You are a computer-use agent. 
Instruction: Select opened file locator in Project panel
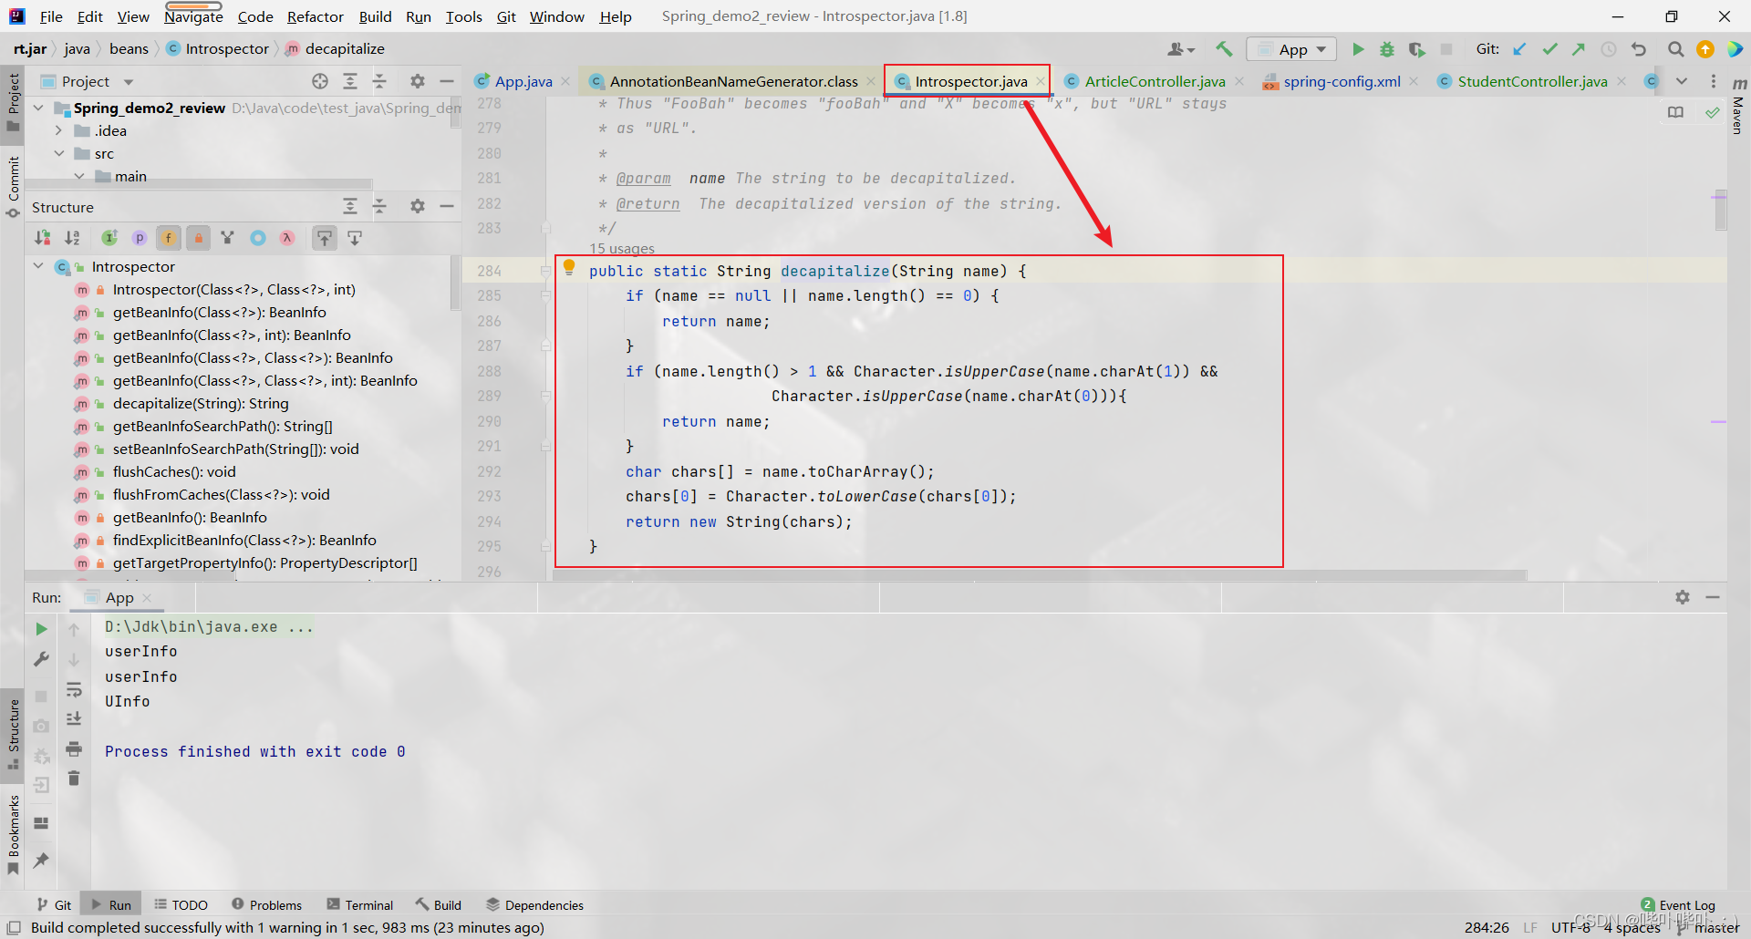click(x=320, y=81)
